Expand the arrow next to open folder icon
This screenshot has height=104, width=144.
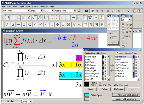point(83,11)
